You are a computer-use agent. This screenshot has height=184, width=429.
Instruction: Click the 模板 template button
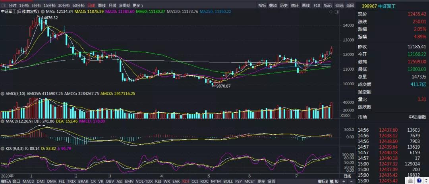[x=334, y=181]
